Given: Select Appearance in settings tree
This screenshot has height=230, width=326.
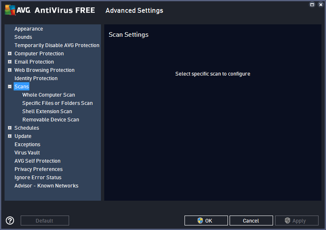Looking at the screenshot, I should [x=29, y=29].
